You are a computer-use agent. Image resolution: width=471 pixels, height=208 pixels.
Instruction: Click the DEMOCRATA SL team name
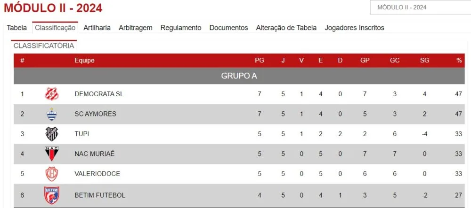tap(99, 94)
